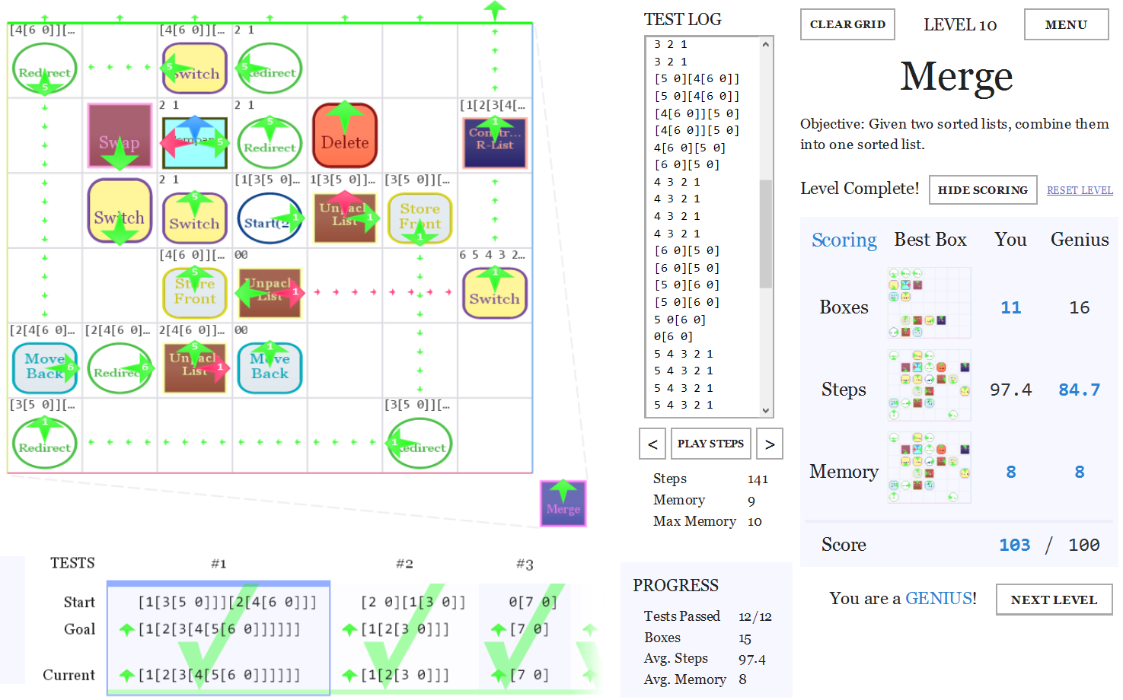Screen dimensions: 1123x700
Task: Go to the NEXT LEVEL
Action: pyautogui.click(x=1054, y=600)
